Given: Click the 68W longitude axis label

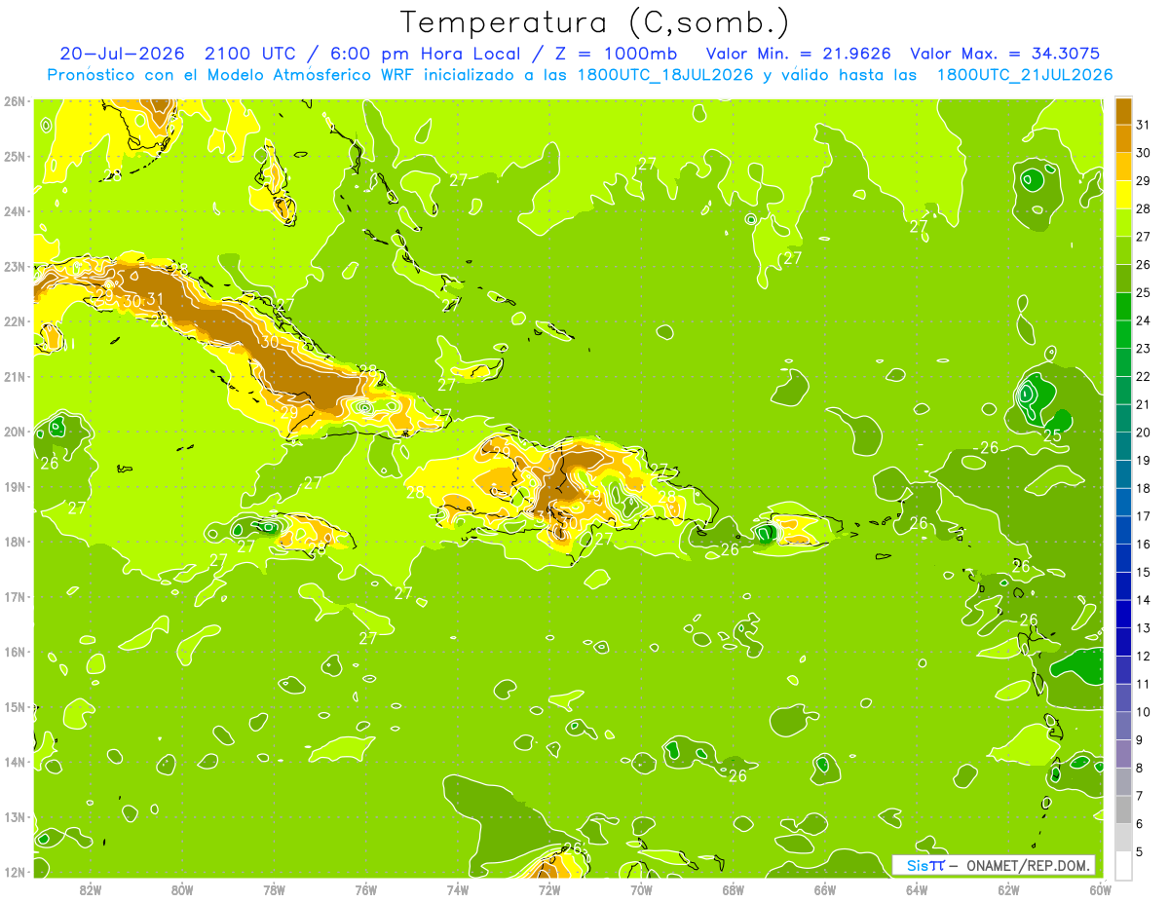Looking at the screenshot, I should coord(734,890).
